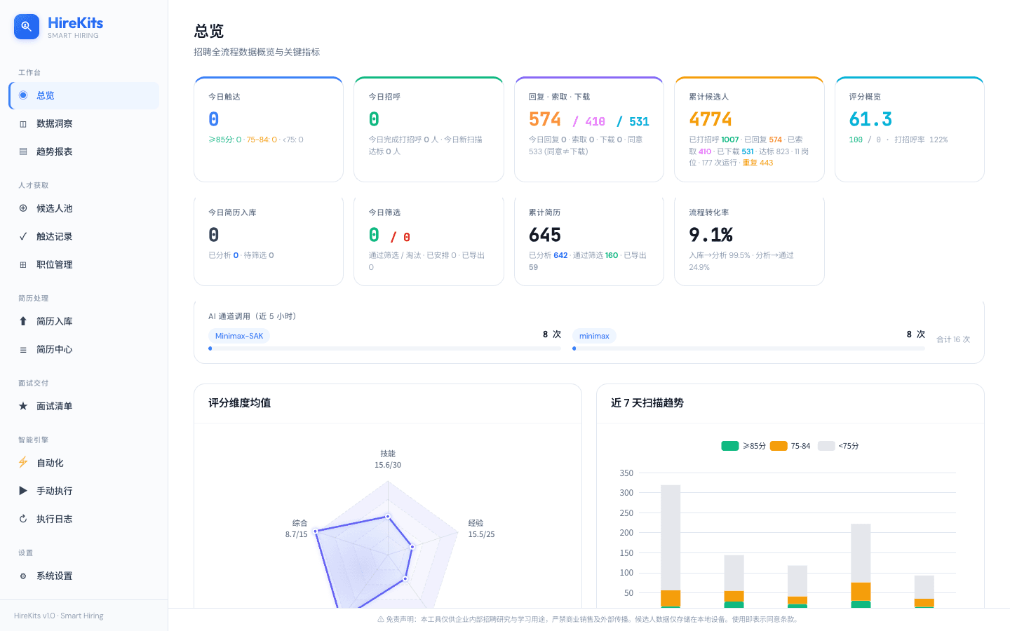Click the Minimax-SAK channel tag
This screenshot has width=1010, height=631.
pyautogui.click(x=239, y=336)
